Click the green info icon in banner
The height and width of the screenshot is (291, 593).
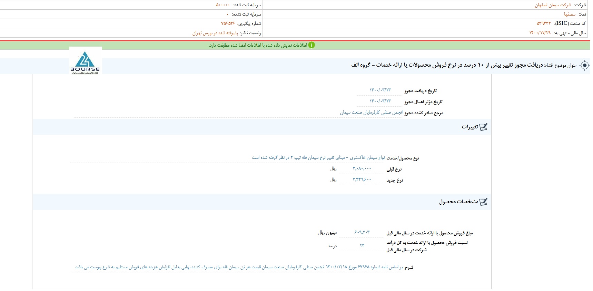pos(312,45)
